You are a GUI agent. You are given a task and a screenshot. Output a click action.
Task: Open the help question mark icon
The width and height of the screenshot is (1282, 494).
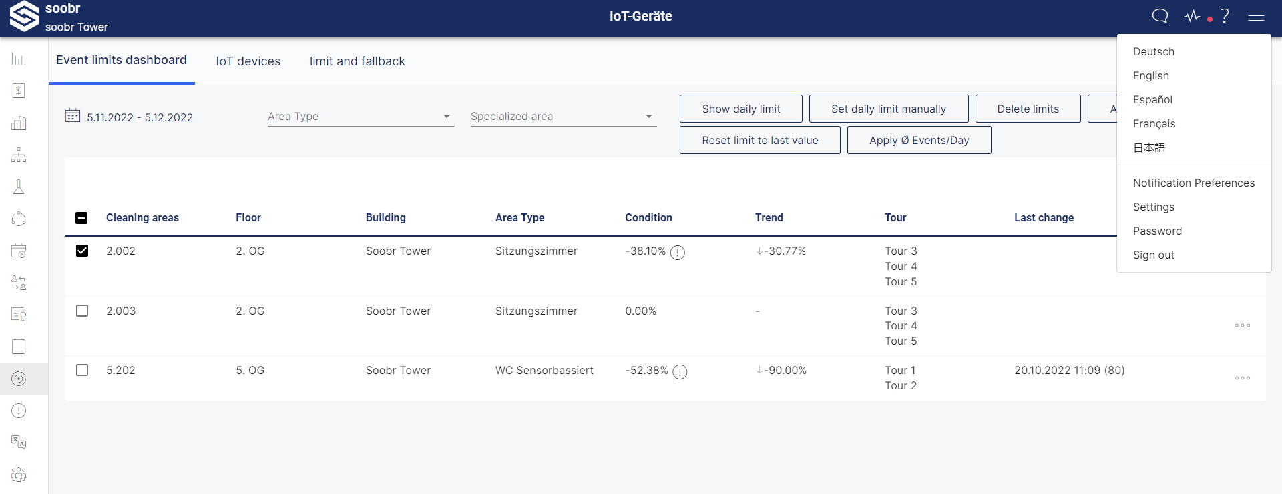(1225, 16)
